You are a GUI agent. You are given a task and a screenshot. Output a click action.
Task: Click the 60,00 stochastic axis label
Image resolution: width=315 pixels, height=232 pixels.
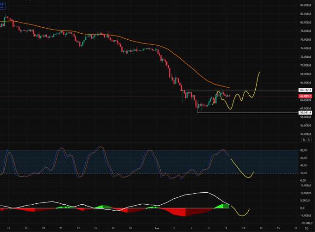tap(303, 158)
